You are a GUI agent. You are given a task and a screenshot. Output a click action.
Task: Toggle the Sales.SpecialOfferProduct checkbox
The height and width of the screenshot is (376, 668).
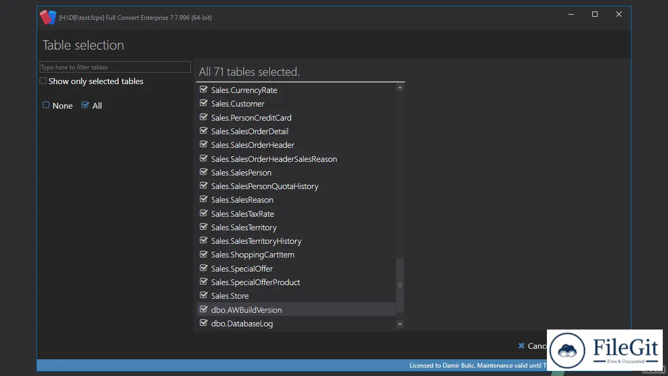click(x=204, y=281)
